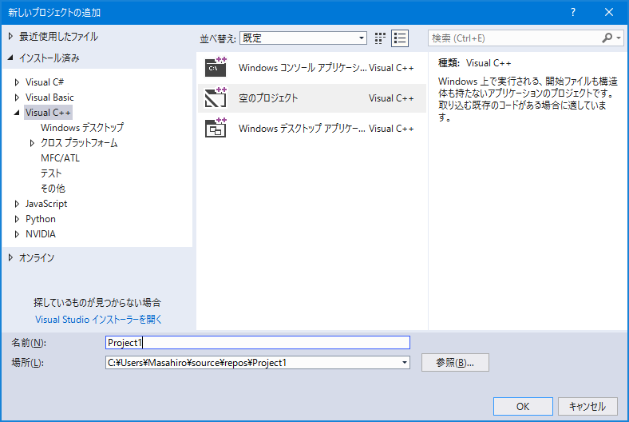
Task: Click インストール済み label
Action: coord(49,58)
